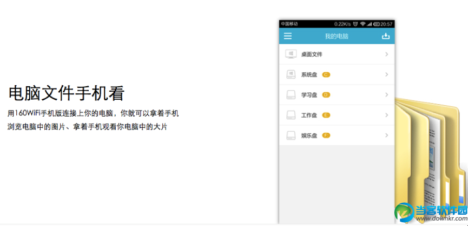Click the desktop monitor icon beside 桌面文件
Image resolution: width=468 pixels, height=226 pixels.
(291, 54)
